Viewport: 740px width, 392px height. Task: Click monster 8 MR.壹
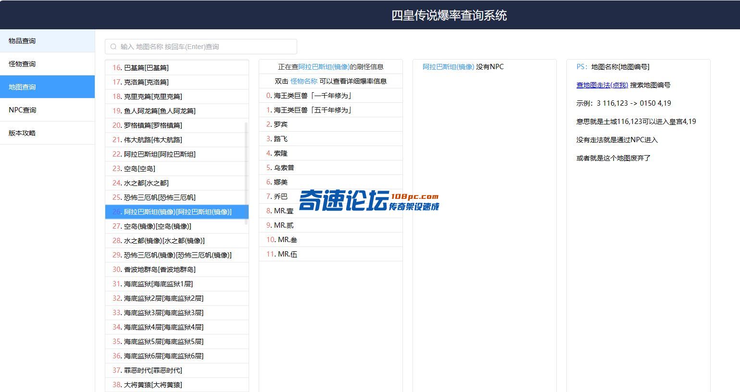331,211
